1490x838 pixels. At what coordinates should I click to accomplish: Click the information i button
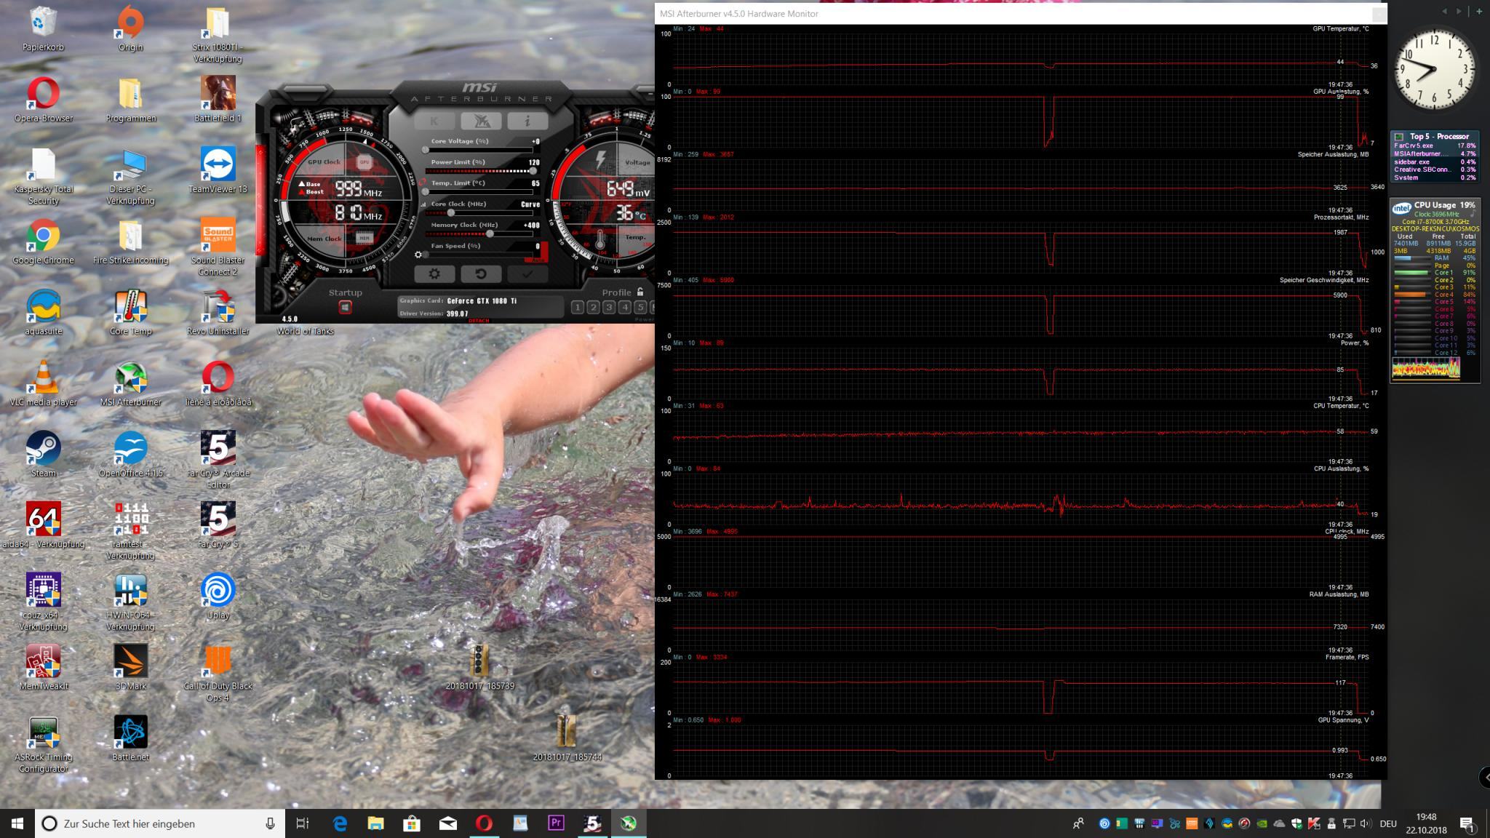click(527, 121)
